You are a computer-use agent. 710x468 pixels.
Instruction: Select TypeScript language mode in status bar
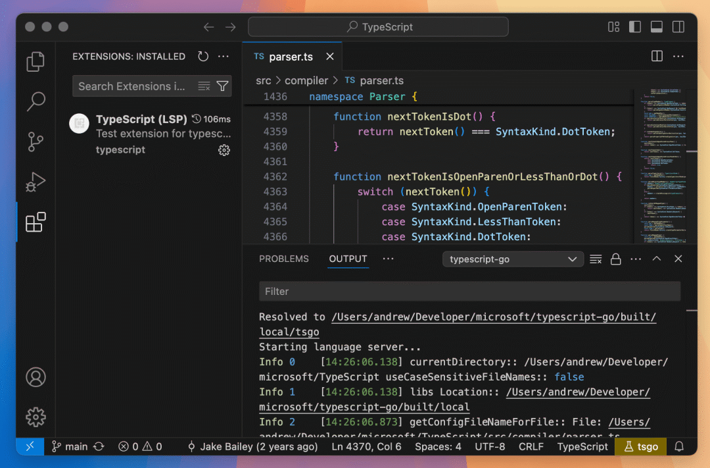click(x=582, y=447)
